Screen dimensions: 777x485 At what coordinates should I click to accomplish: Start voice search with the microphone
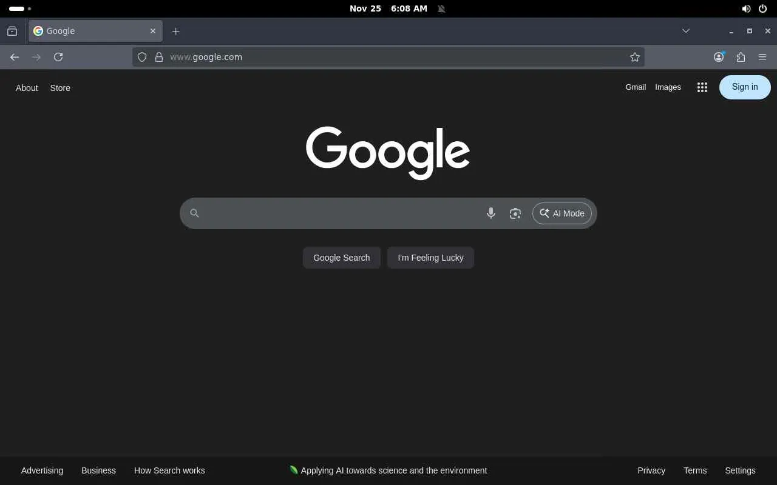pyautogui.click(x=491, y=213)
